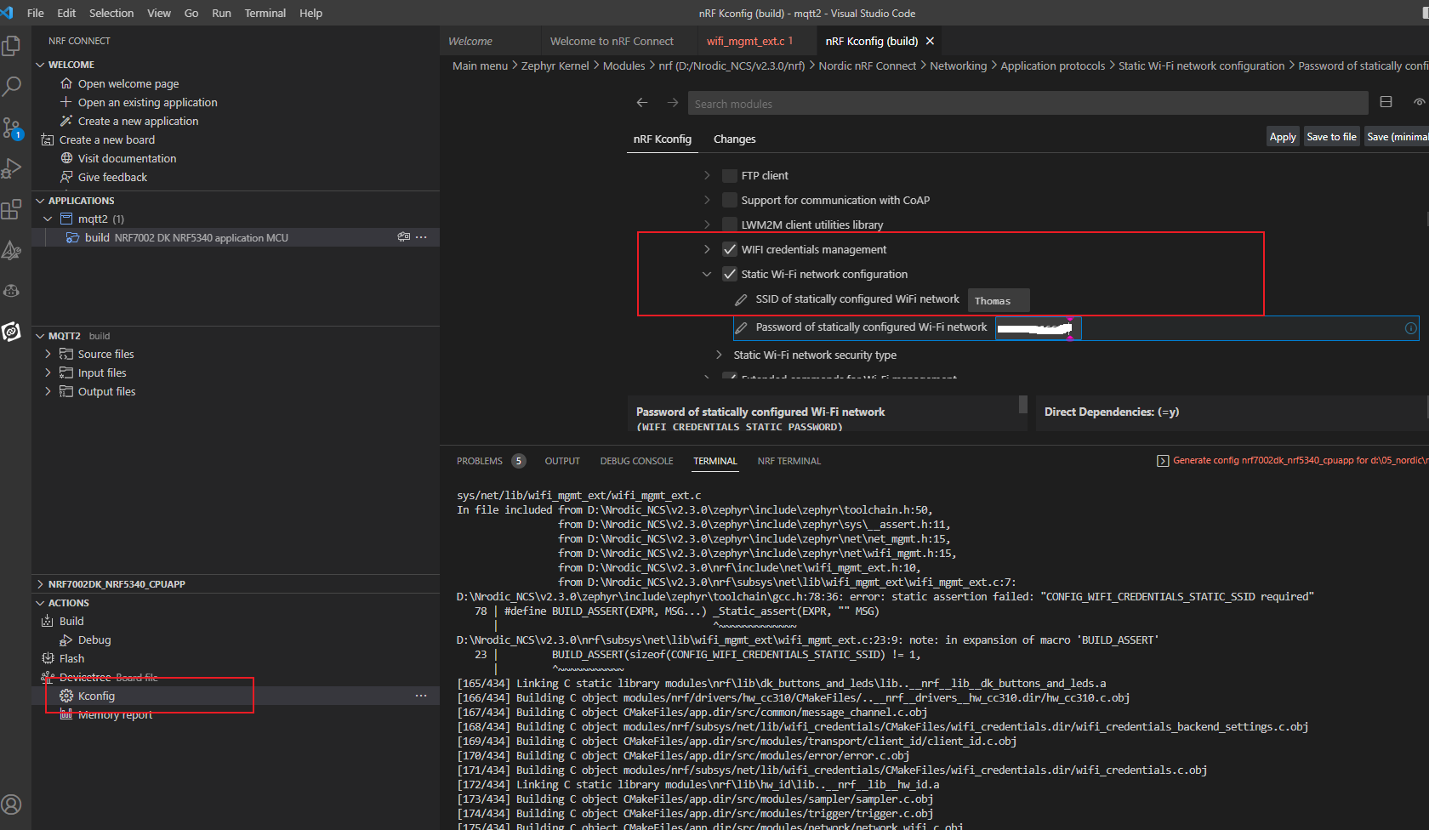
Task: Click the wand icon for Create a new application
Action: [66, 121]
